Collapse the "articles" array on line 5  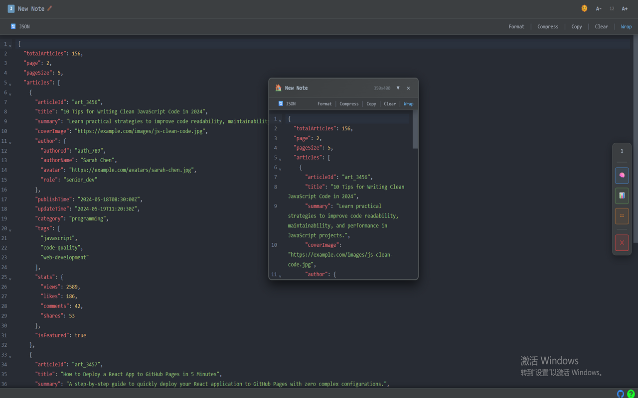click(10, 84)
